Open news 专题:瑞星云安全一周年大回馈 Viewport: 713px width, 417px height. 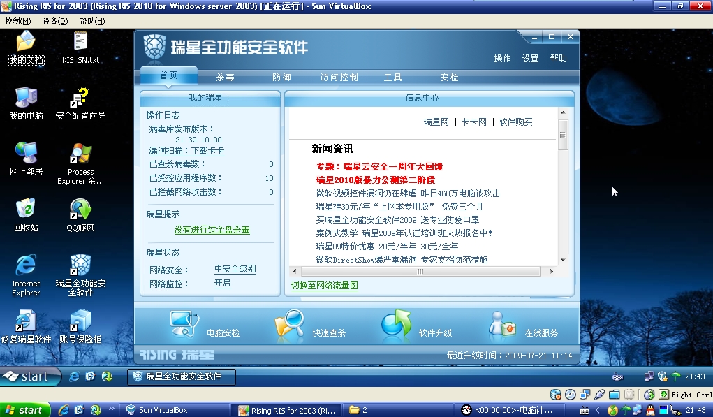(379, 167)
